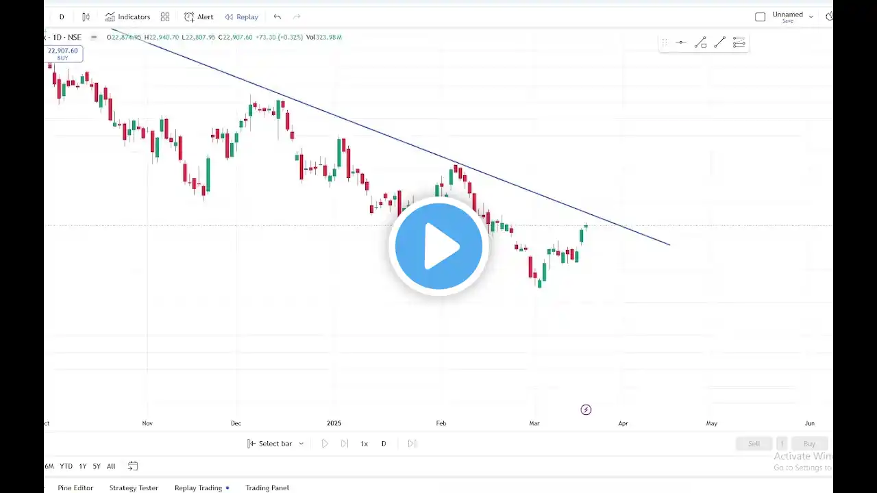Expand the Unnamed layout dropdown
Screen dimensions: 877x493
(x=811, y=16)
